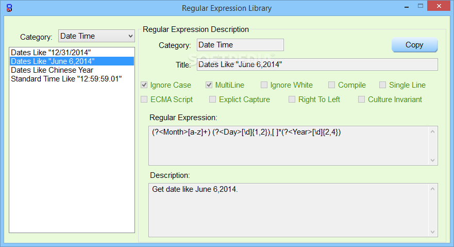Click Description box scroll-up arrow
This screenshot has width=454, height=247.
pos(432,189)
